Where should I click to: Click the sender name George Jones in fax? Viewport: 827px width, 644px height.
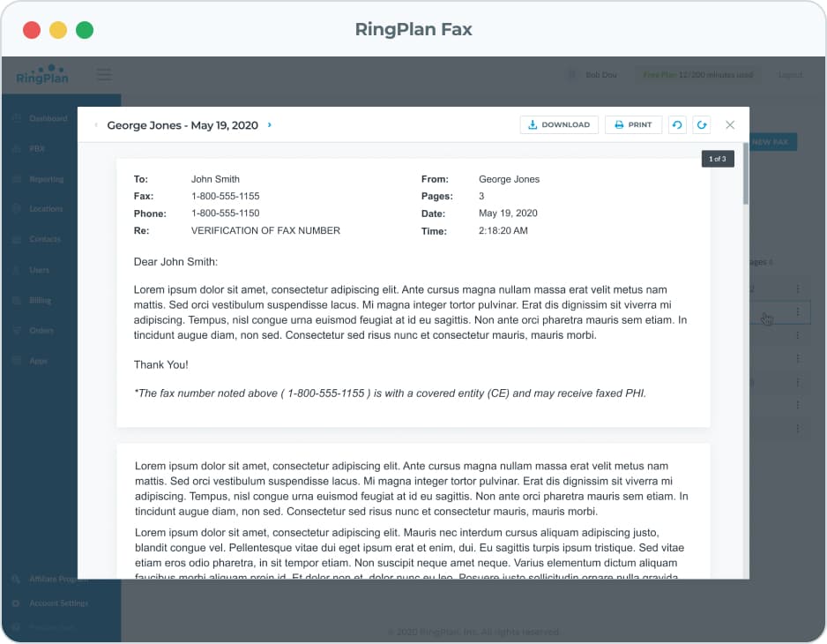pos(509,179)
